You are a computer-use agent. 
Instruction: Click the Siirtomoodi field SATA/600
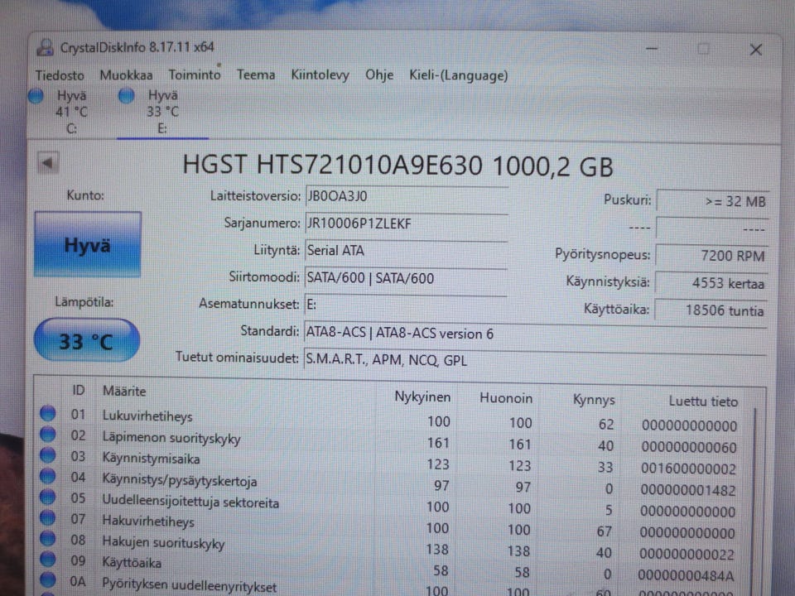point(406,278)
